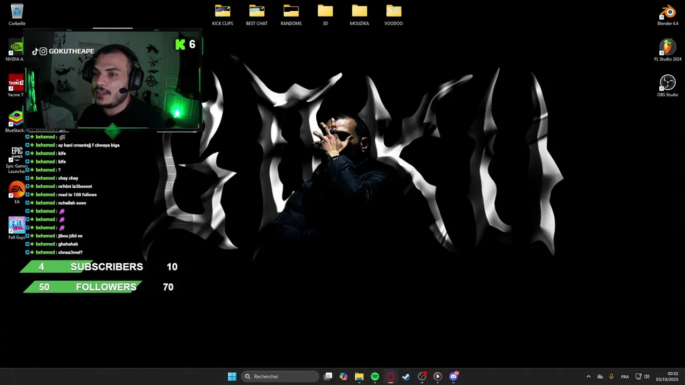The image size is (685, 385).
Task: Open Spotify from the taskbar
Action: [x=375, y=376]
